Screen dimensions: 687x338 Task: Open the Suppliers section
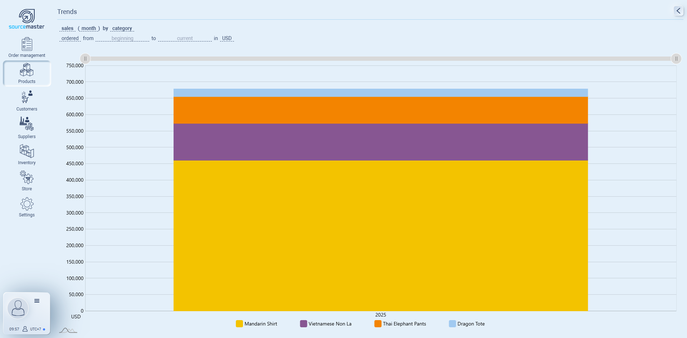27,127
